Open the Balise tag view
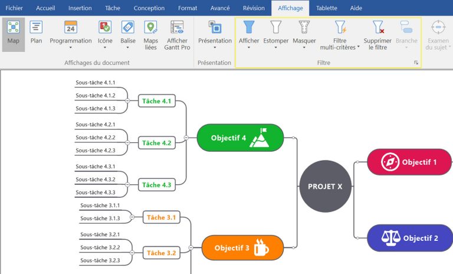 [127, 33]
